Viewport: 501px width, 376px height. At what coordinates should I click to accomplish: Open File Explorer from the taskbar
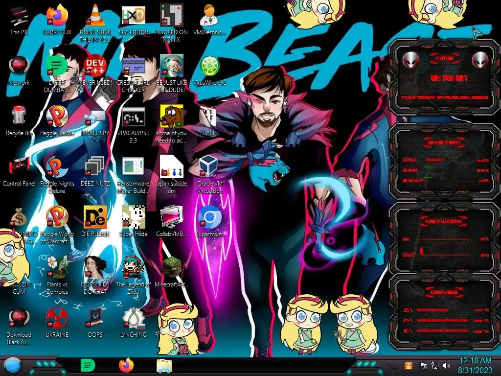[x=164, y=366]
